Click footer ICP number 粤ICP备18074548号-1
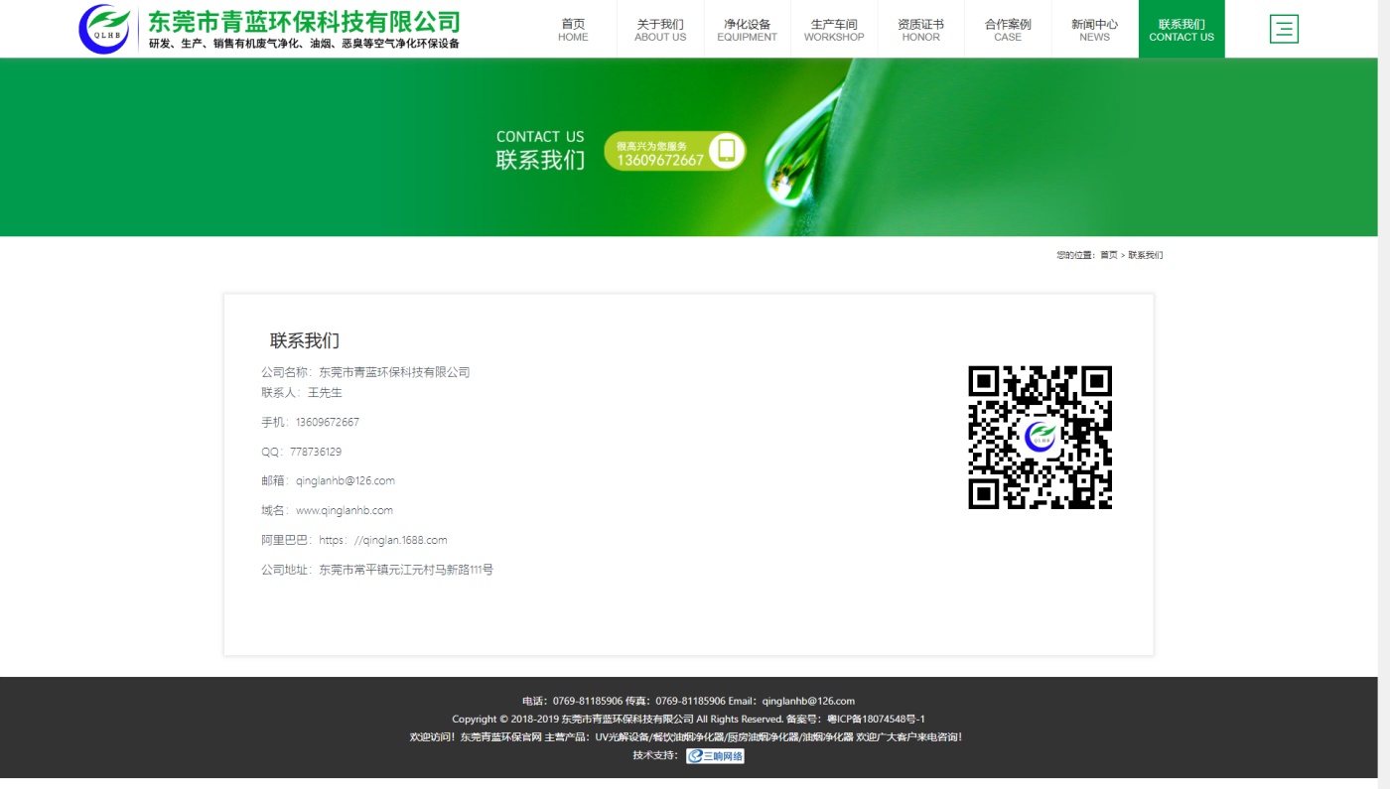Viewport: 1390px width, 789px height. coord(876,719)
